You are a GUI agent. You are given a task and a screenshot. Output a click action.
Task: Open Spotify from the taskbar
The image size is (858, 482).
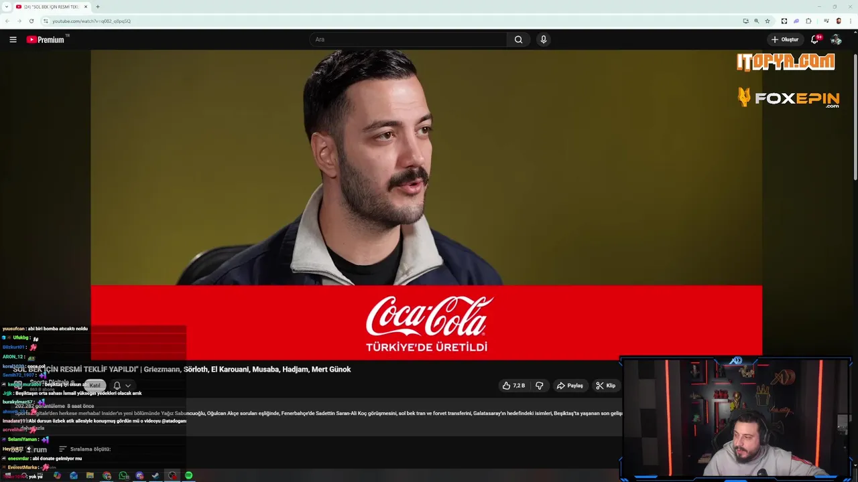point(189,475)
